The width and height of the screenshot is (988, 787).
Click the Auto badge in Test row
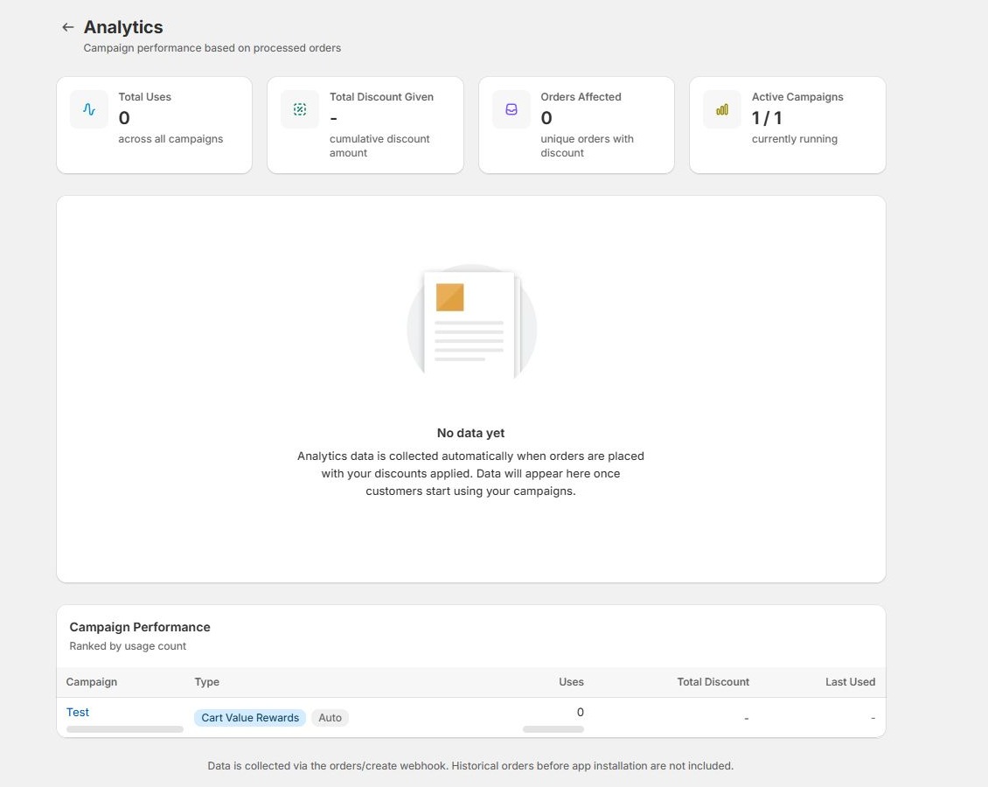point(330,718)
